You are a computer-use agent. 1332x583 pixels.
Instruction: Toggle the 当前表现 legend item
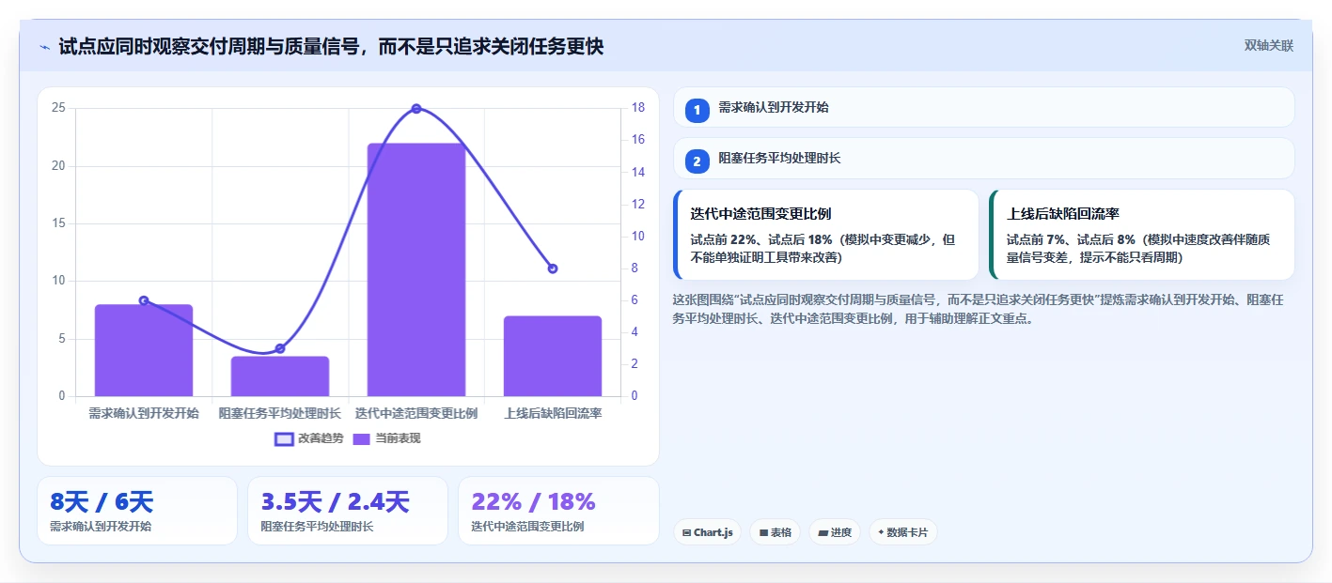(386, 438)
